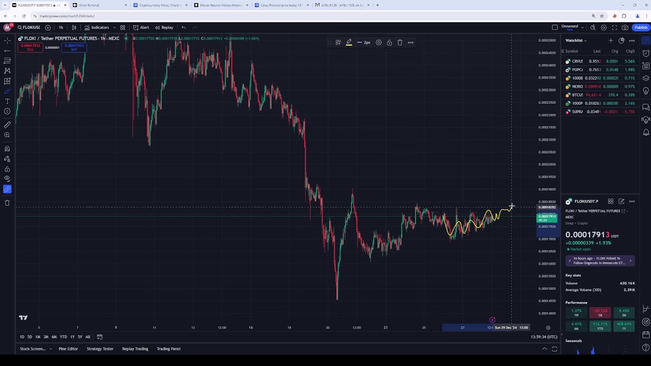Set the chart range to All
The width and height of the screenshot is (651, 366).
click(87, 337)
